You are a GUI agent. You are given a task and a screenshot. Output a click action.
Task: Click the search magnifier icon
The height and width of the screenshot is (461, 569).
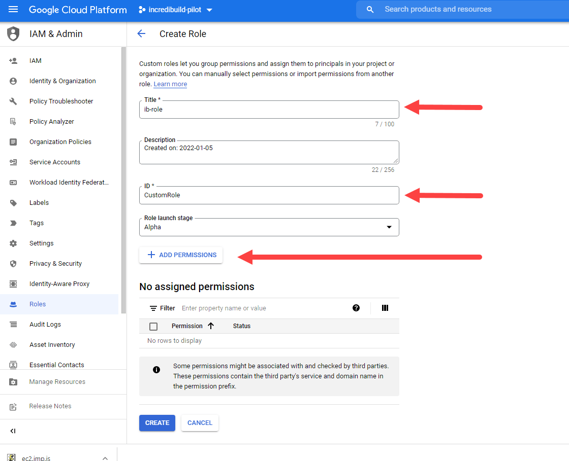point(370,10)
